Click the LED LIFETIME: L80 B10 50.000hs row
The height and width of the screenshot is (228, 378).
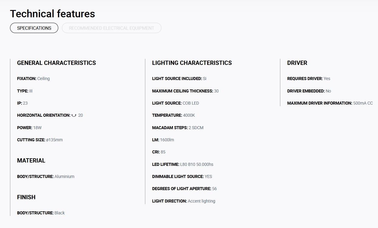[183, 164]
